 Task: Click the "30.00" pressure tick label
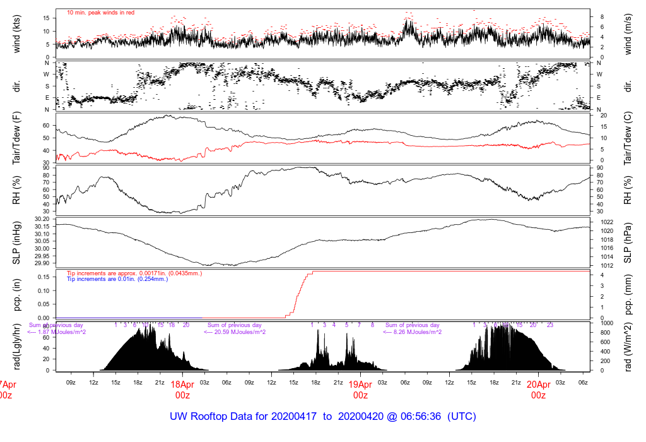(x=42, y=249)
